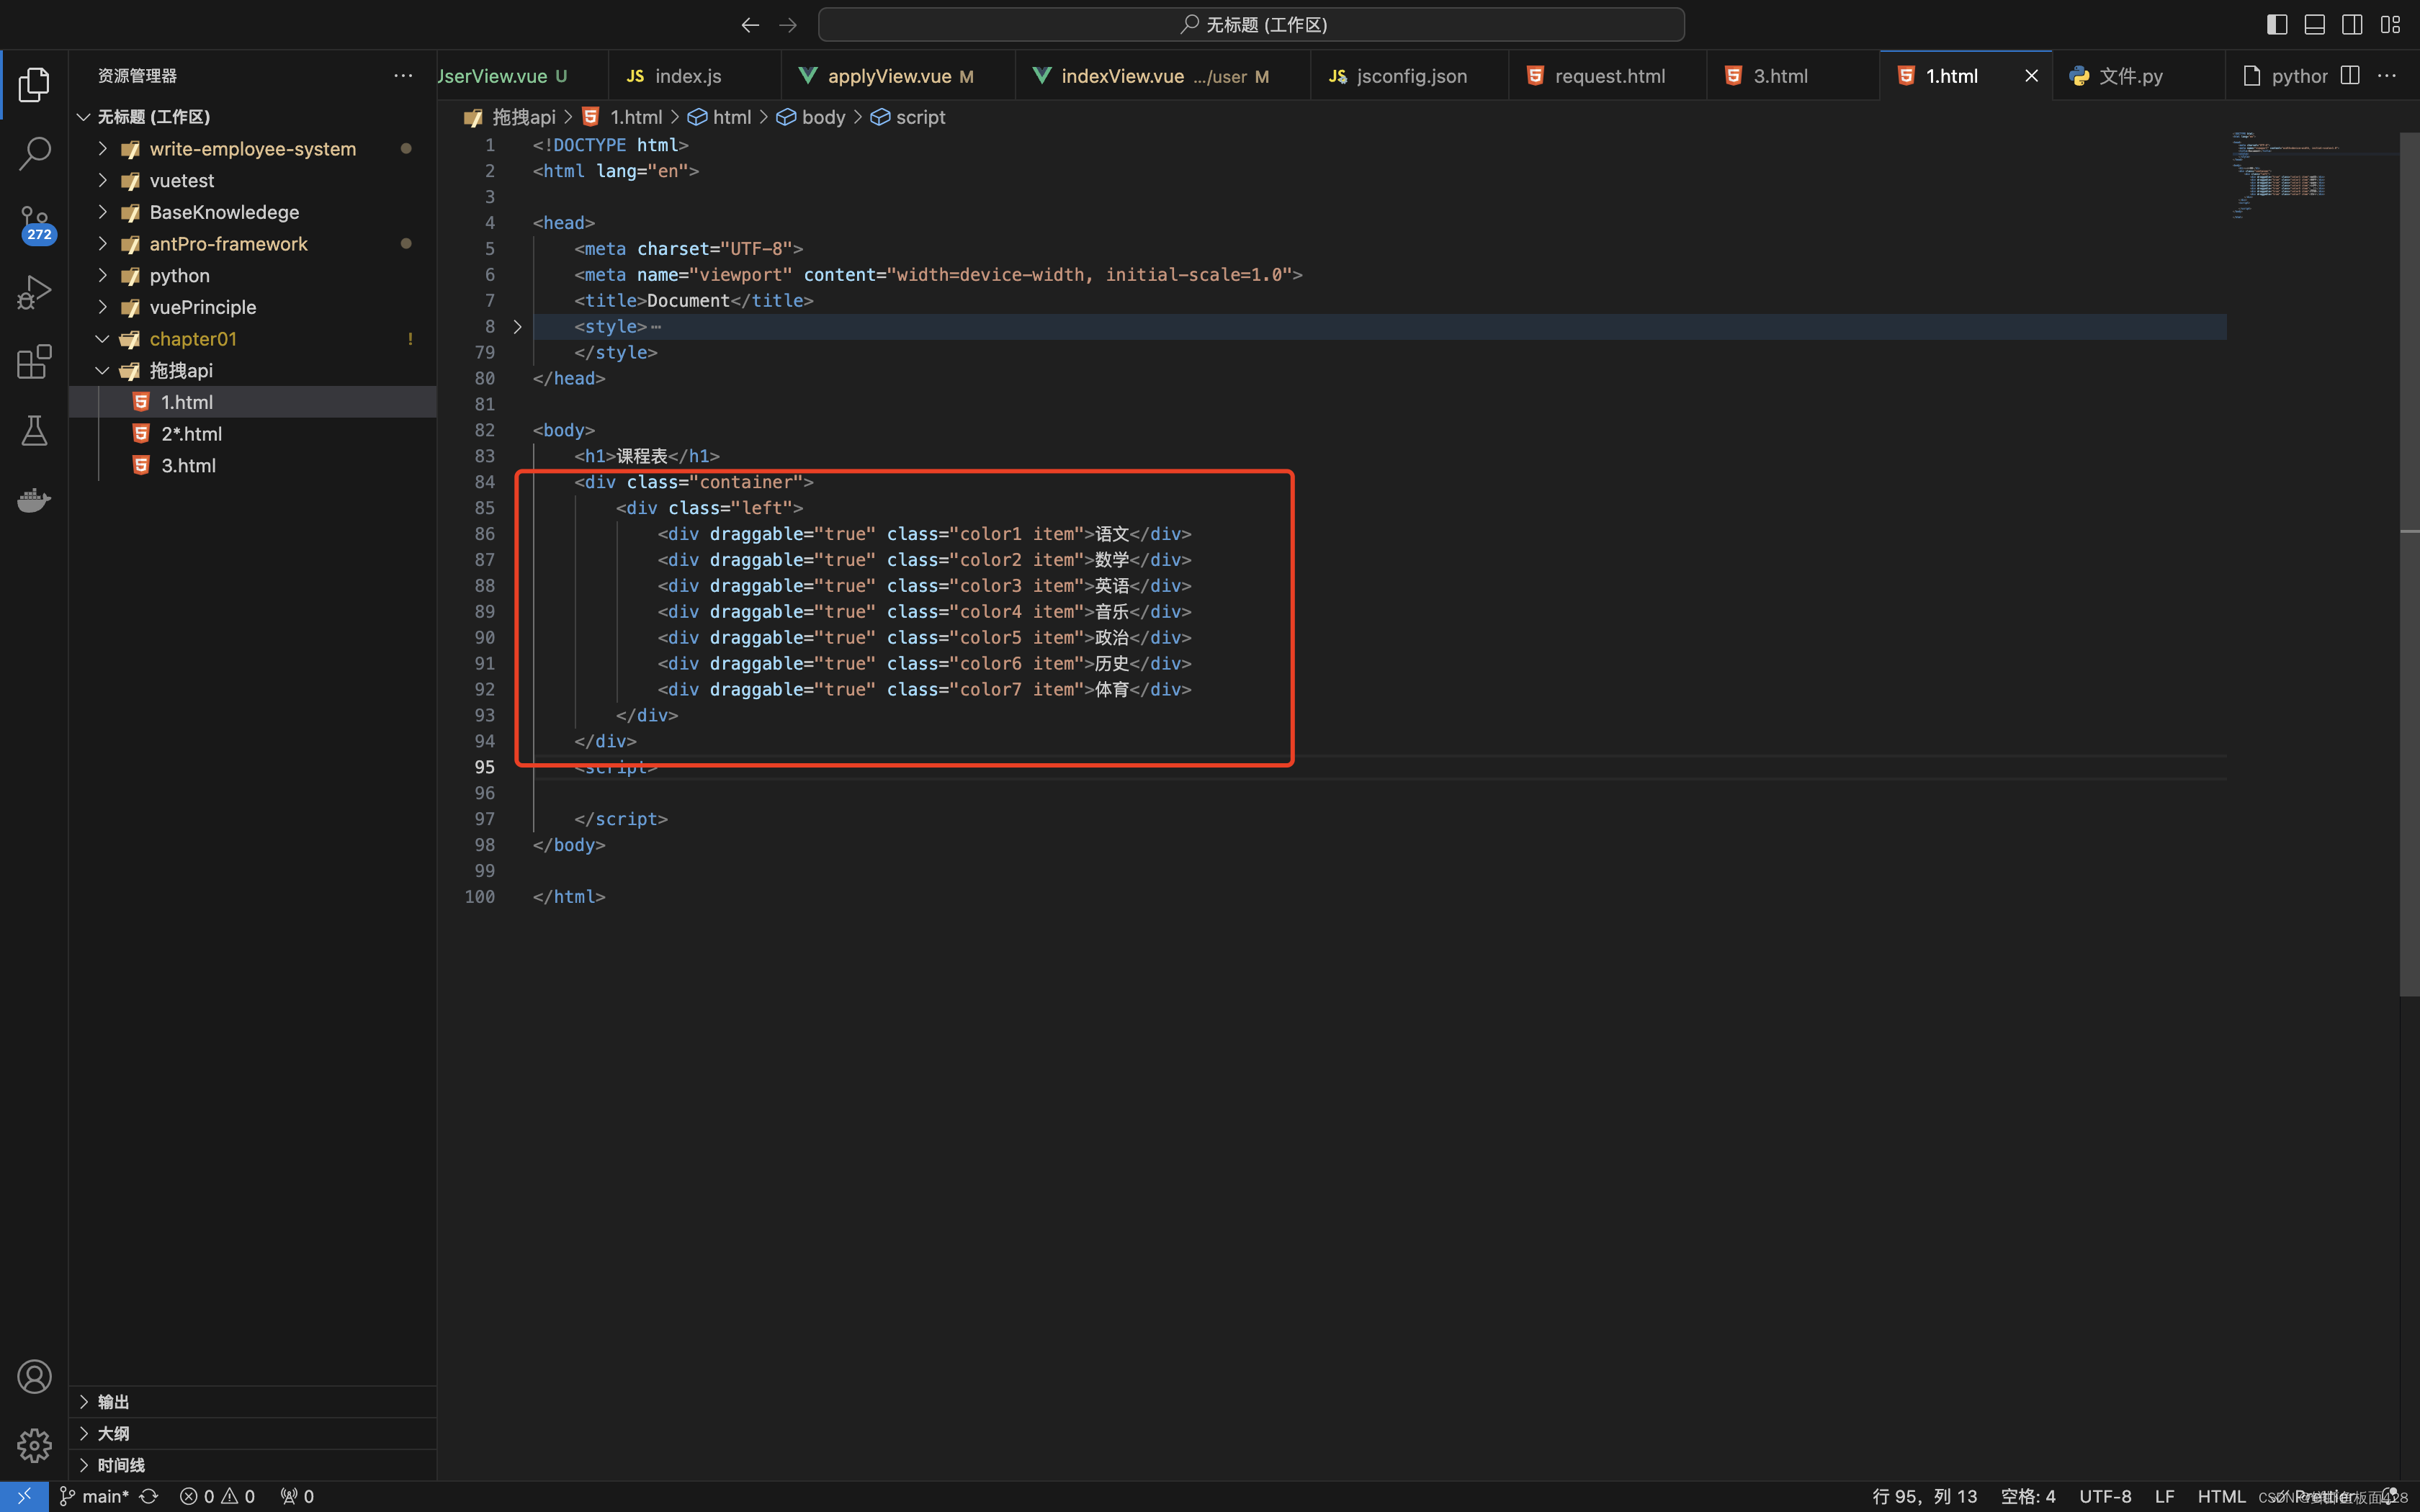This screenshot has width=2420, height=1512.
Task: Switch to the indexView.vue tab
Action: 1162,76
